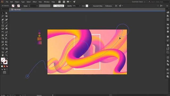Expand the Opacity slider arrow

point(80,6)
